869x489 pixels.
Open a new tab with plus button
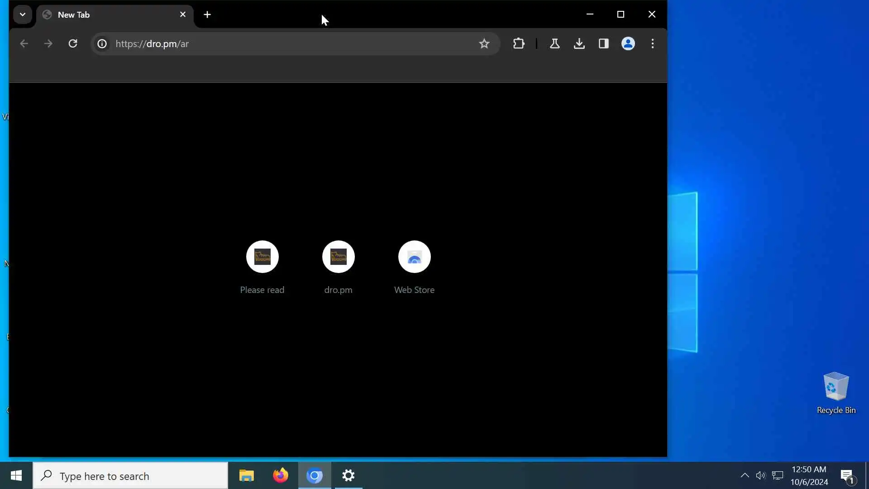[x=207, y=14]
